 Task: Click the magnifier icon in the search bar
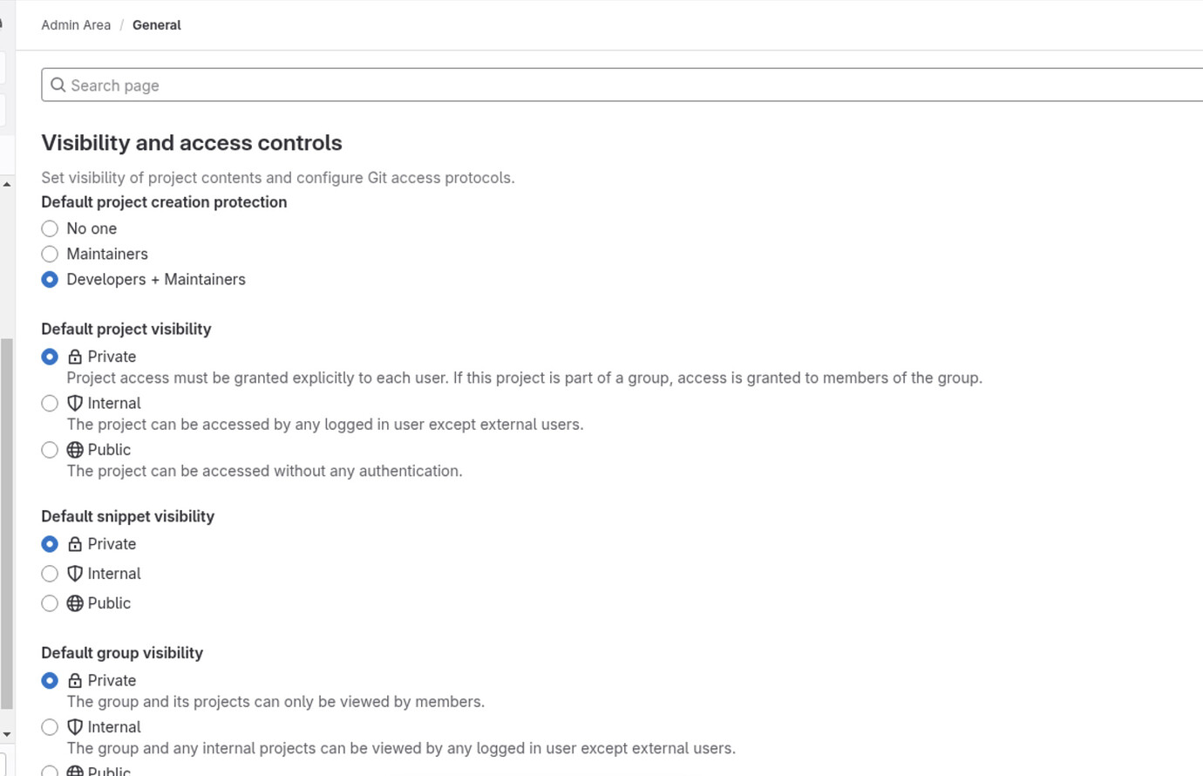58,85
